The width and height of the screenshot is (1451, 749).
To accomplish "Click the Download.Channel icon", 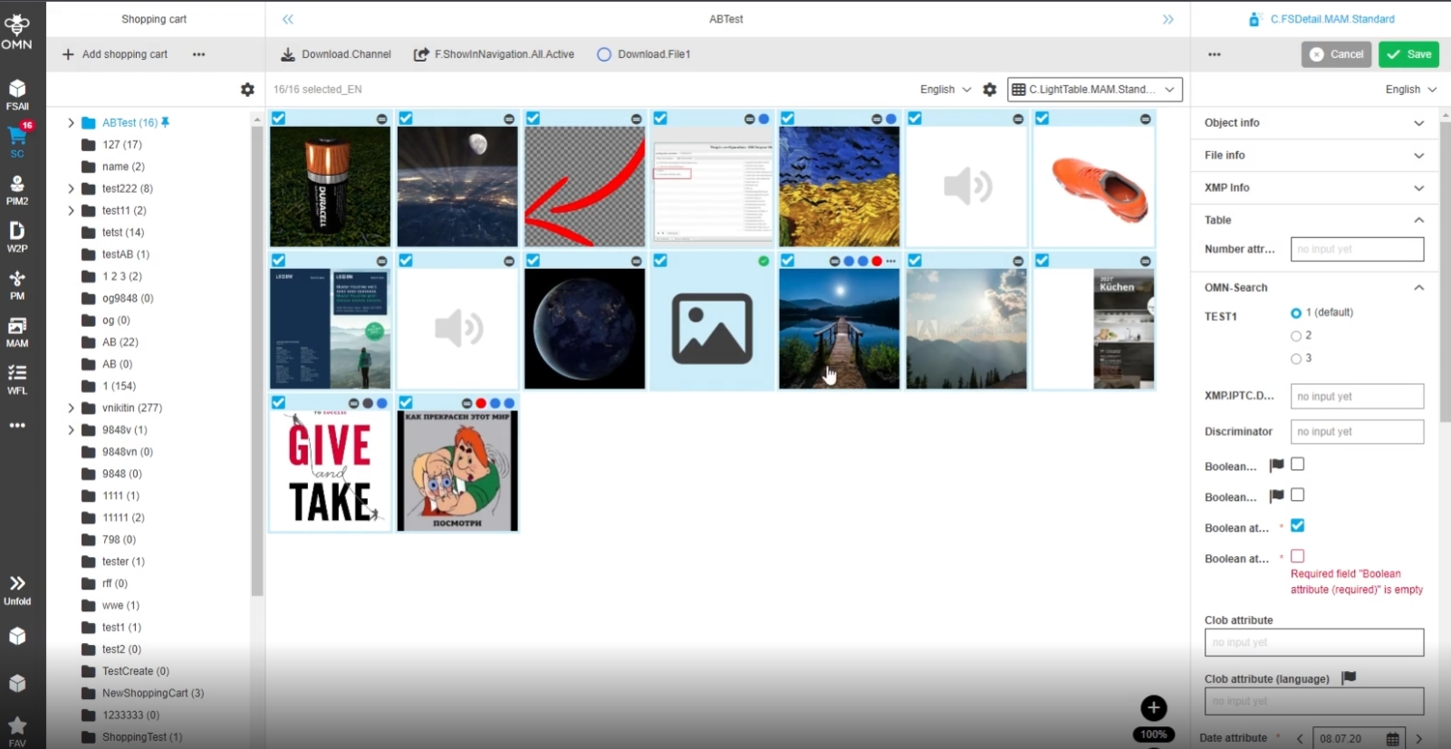I will click(288, 54).
